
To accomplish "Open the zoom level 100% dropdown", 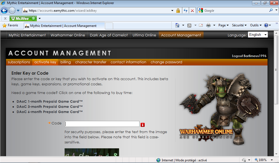I will (x=264, y=160).
